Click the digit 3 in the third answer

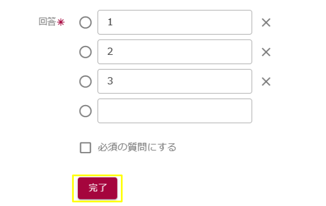pyautogui.click(x=110, y=81)
